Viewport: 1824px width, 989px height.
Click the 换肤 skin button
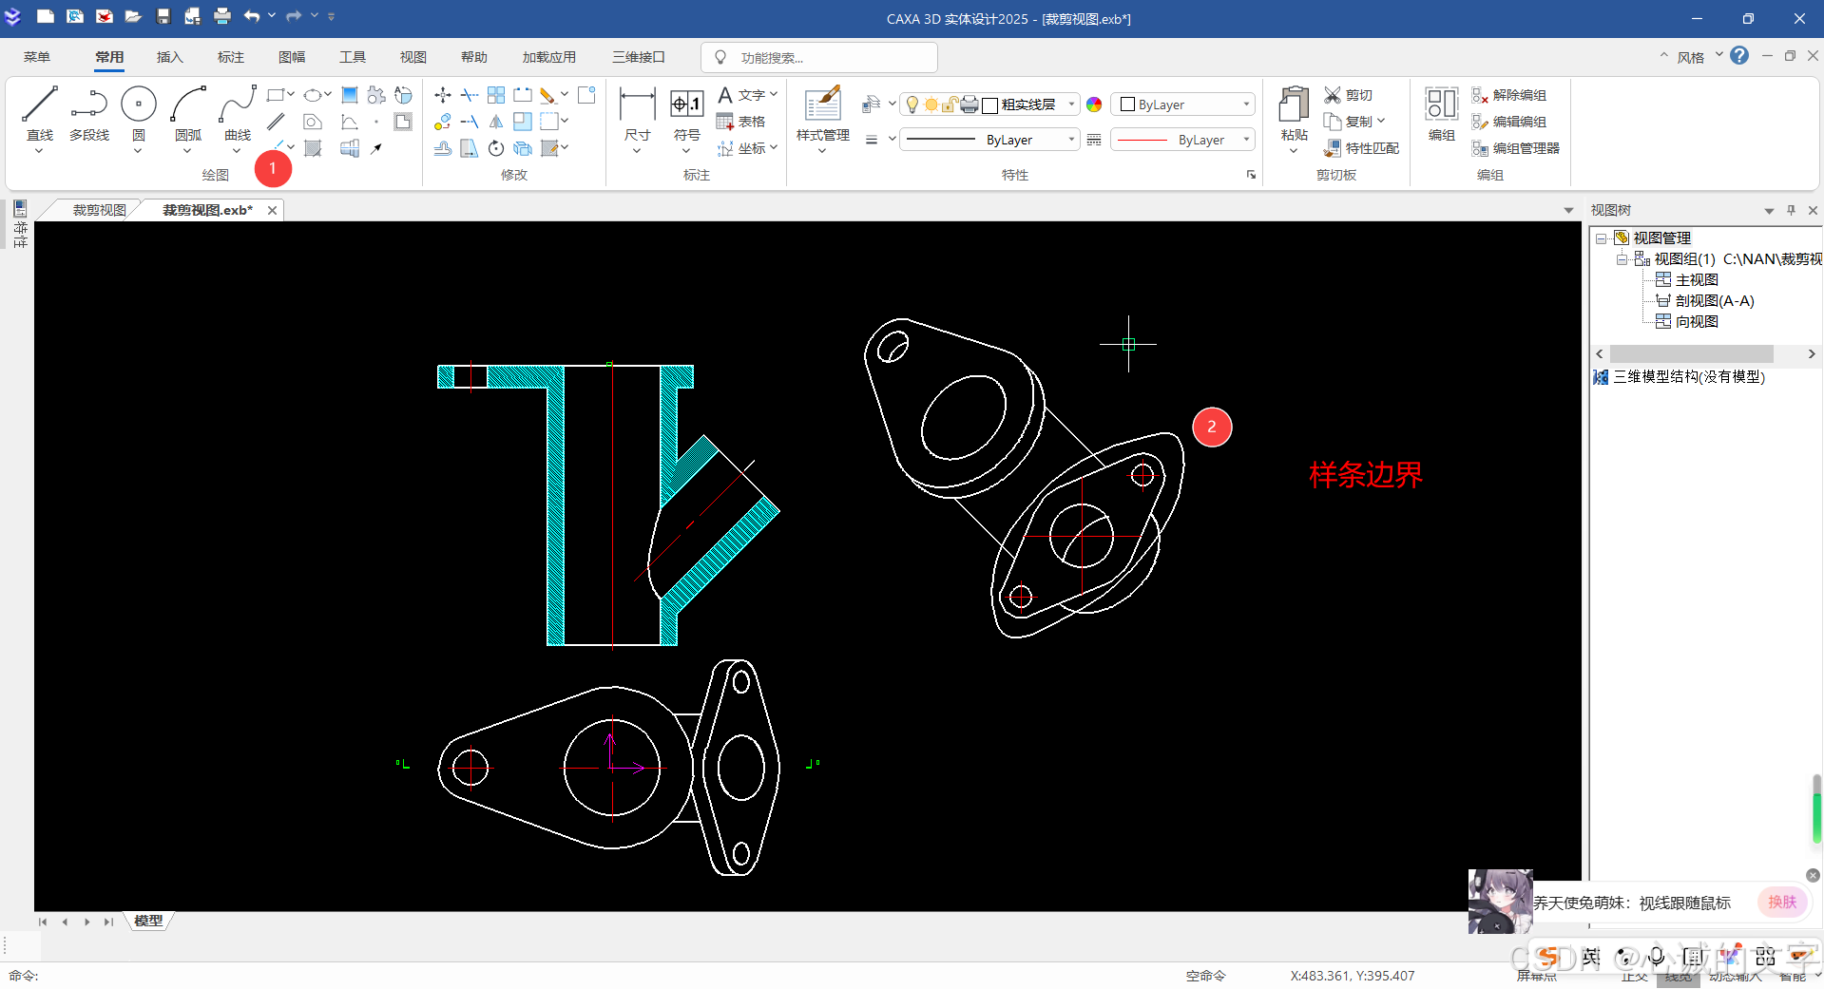(x=1782, y=902)
